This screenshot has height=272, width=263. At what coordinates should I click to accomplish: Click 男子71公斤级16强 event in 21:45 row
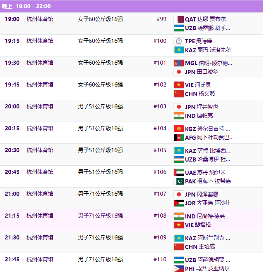tap(100, 259)
